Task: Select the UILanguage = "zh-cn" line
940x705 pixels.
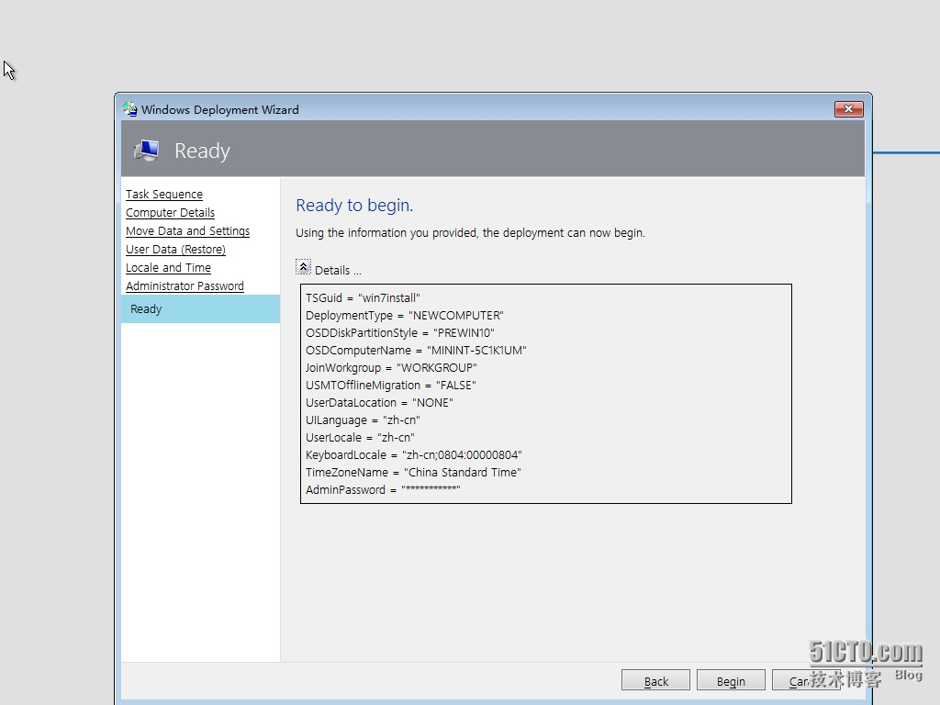Action: [x=363, y=420]
